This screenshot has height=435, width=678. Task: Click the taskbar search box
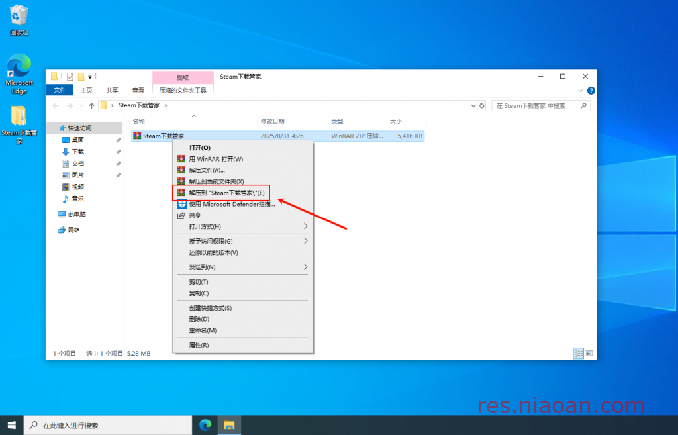(x=108, y=426)
